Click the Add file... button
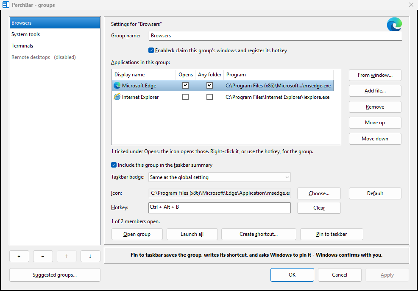 pyautogui.click(x=375, y=91)
